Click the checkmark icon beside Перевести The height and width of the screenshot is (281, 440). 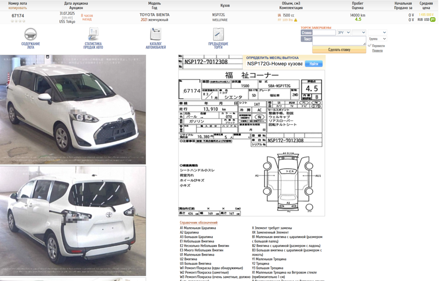[x=369, y=46]
